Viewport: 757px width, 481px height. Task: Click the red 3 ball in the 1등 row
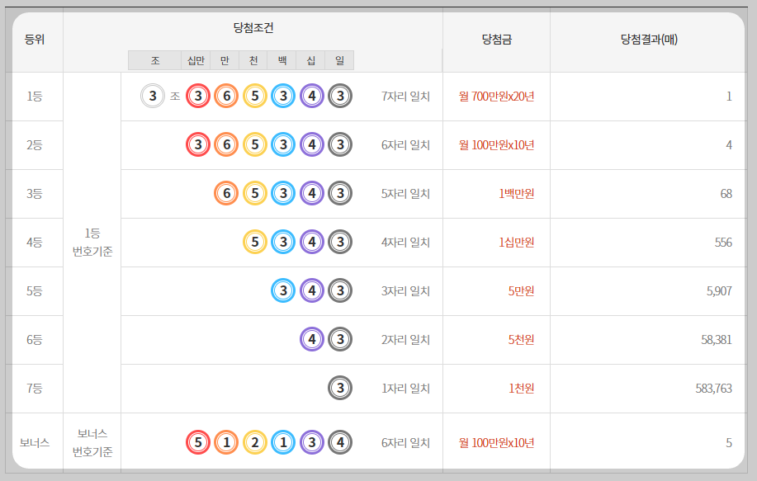[198, 96]
